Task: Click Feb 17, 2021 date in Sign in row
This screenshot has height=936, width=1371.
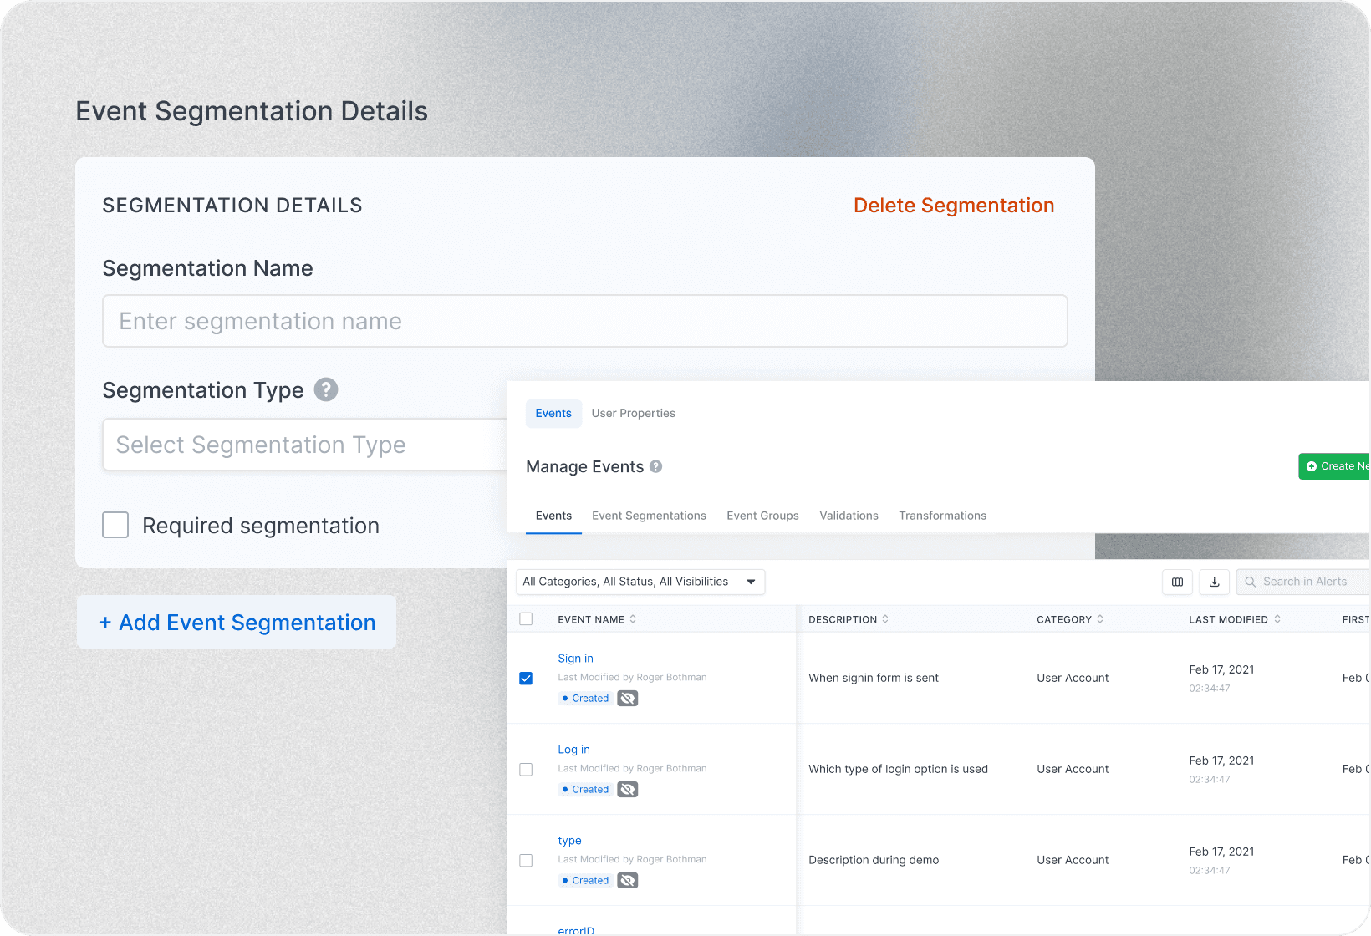Action: pyautogui.click(x=1221, y=669)
